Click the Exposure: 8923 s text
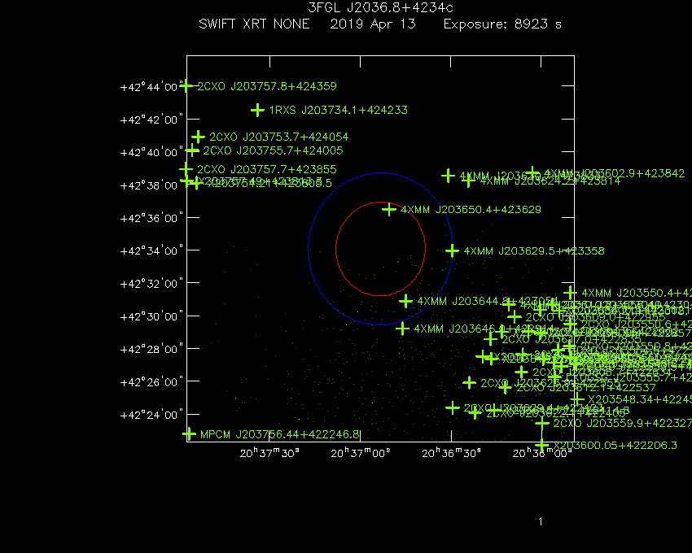 coord(502,24)
